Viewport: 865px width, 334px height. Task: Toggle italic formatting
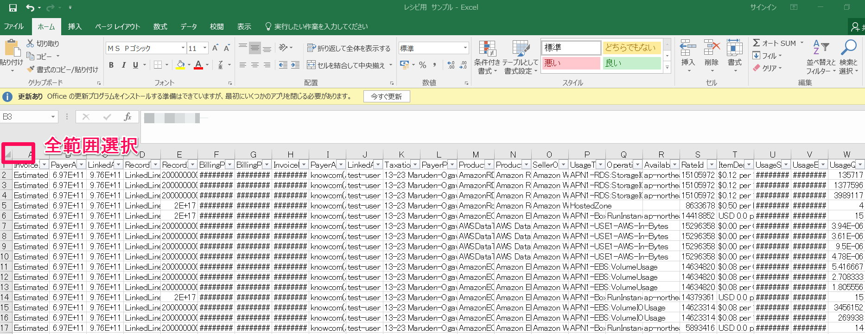123,65
